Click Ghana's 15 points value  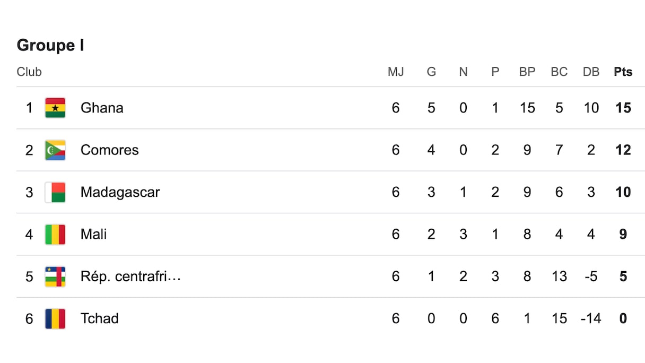[x=623, y=108]
